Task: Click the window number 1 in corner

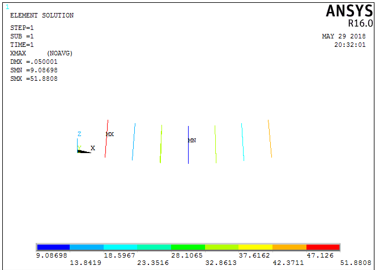Action: [7, 7]
